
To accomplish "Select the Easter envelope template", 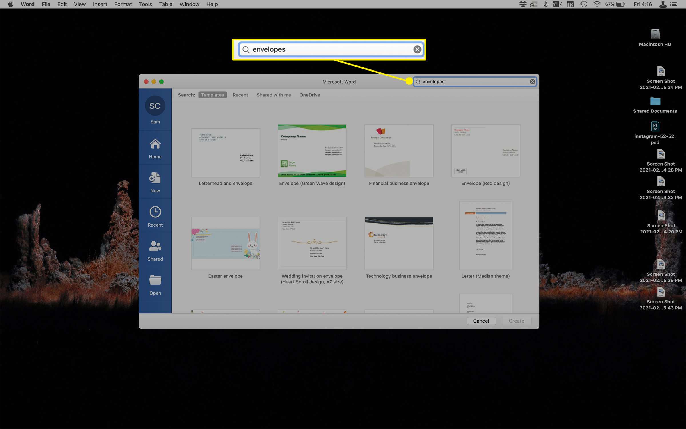I will [225, 244].
